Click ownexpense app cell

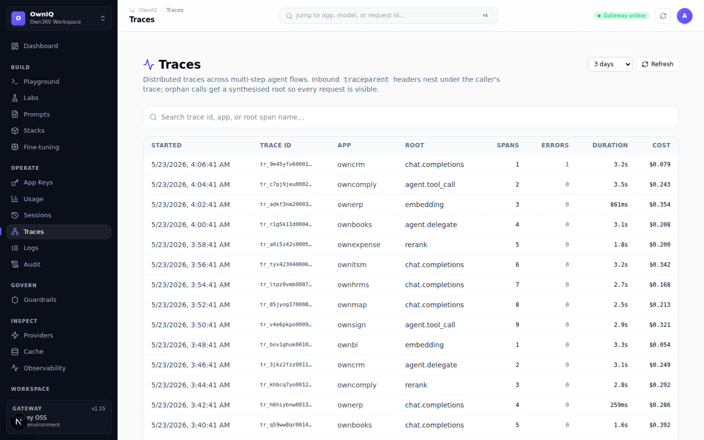pyautogui.click(x=359, y=245)
